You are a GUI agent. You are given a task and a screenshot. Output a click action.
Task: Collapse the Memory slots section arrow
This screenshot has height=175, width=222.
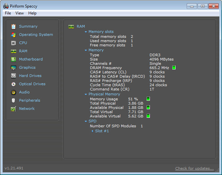tap(86, 32)
